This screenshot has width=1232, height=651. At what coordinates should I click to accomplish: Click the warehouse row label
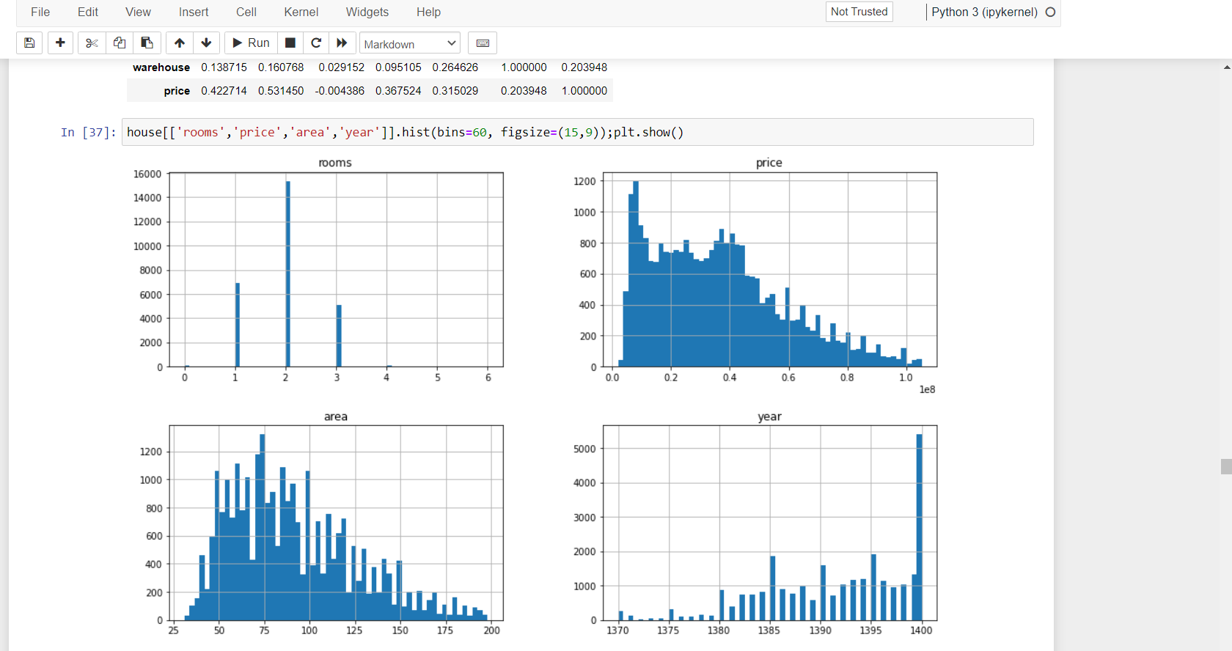click(x=161, y=67)
